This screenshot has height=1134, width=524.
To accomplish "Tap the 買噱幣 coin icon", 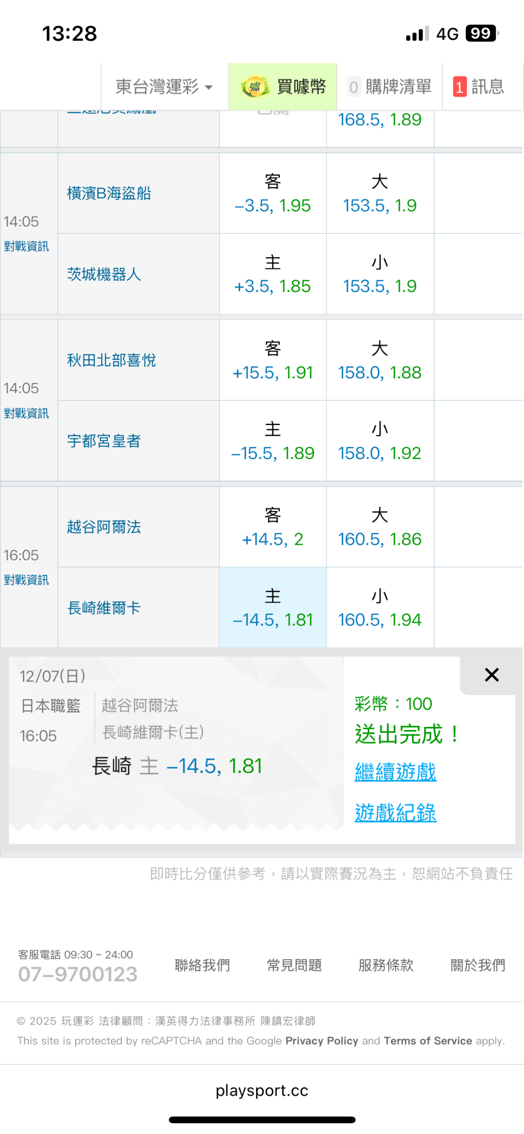I will [x=255, y=87].
